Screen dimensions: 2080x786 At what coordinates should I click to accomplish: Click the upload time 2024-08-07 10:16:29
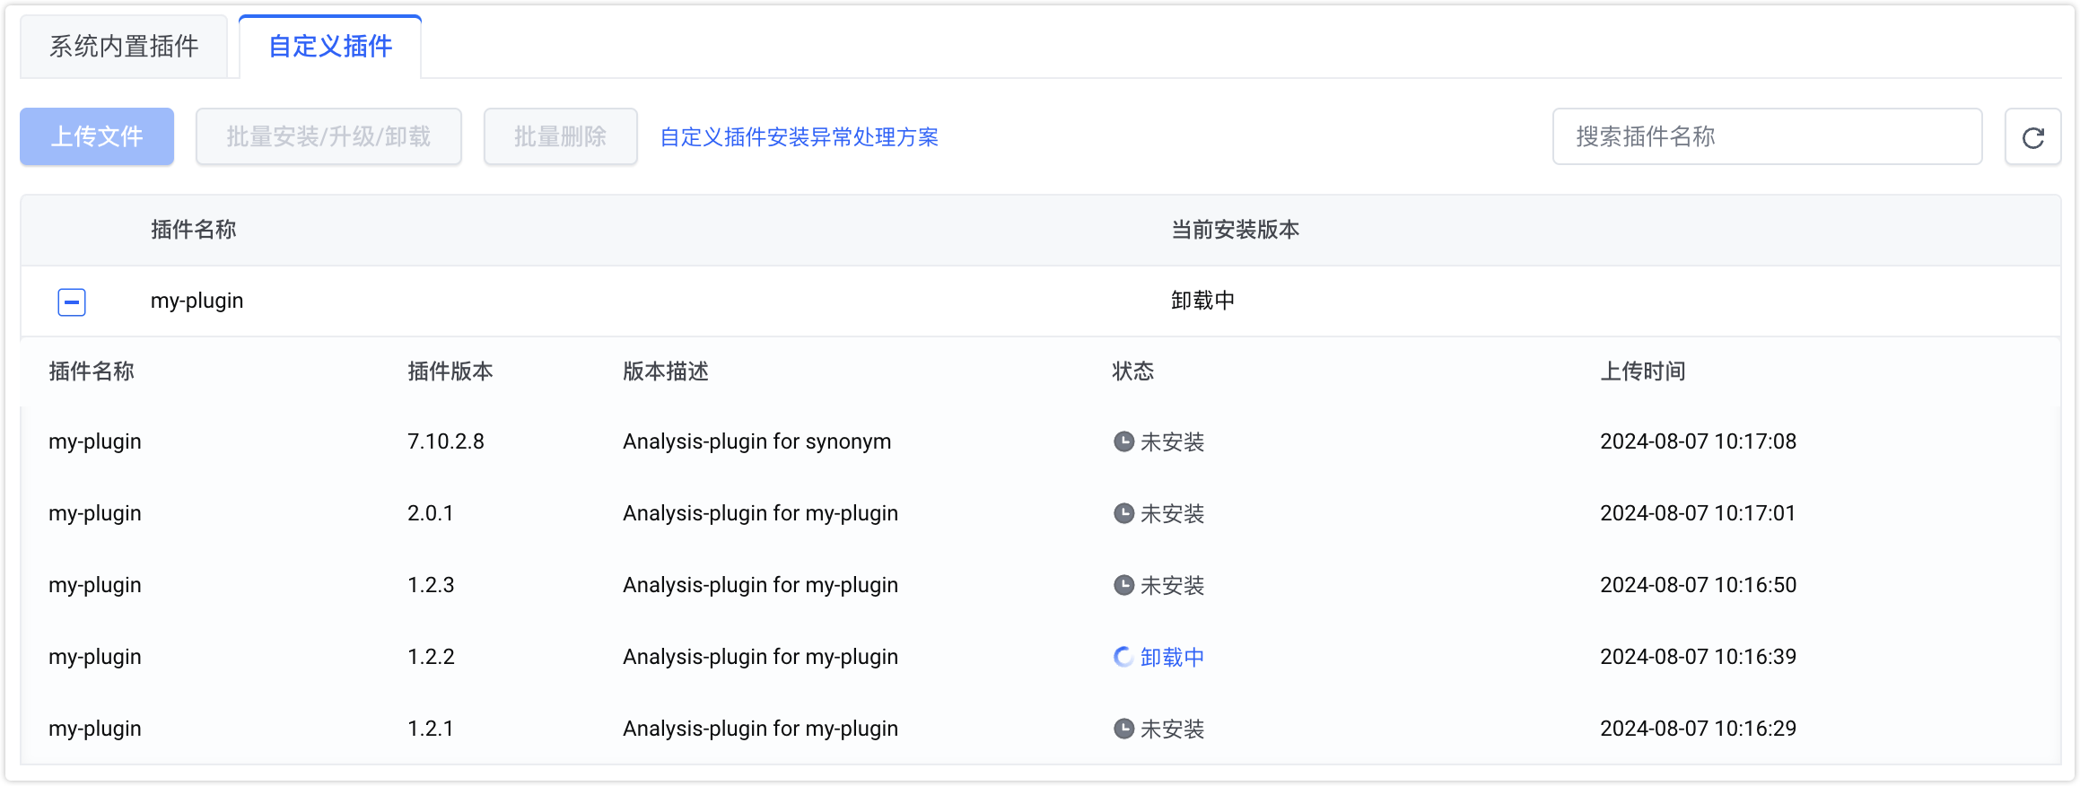1698,729
